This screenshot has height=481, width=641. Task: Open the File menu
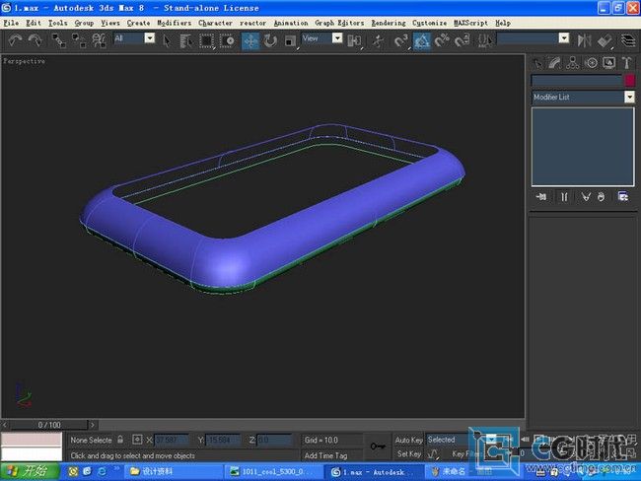tap(12, 23)
